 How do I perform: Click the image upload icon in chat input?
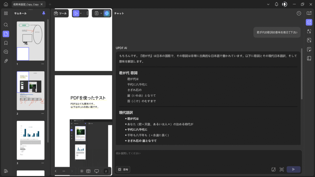pyautogui.click(x=273, y=169)
